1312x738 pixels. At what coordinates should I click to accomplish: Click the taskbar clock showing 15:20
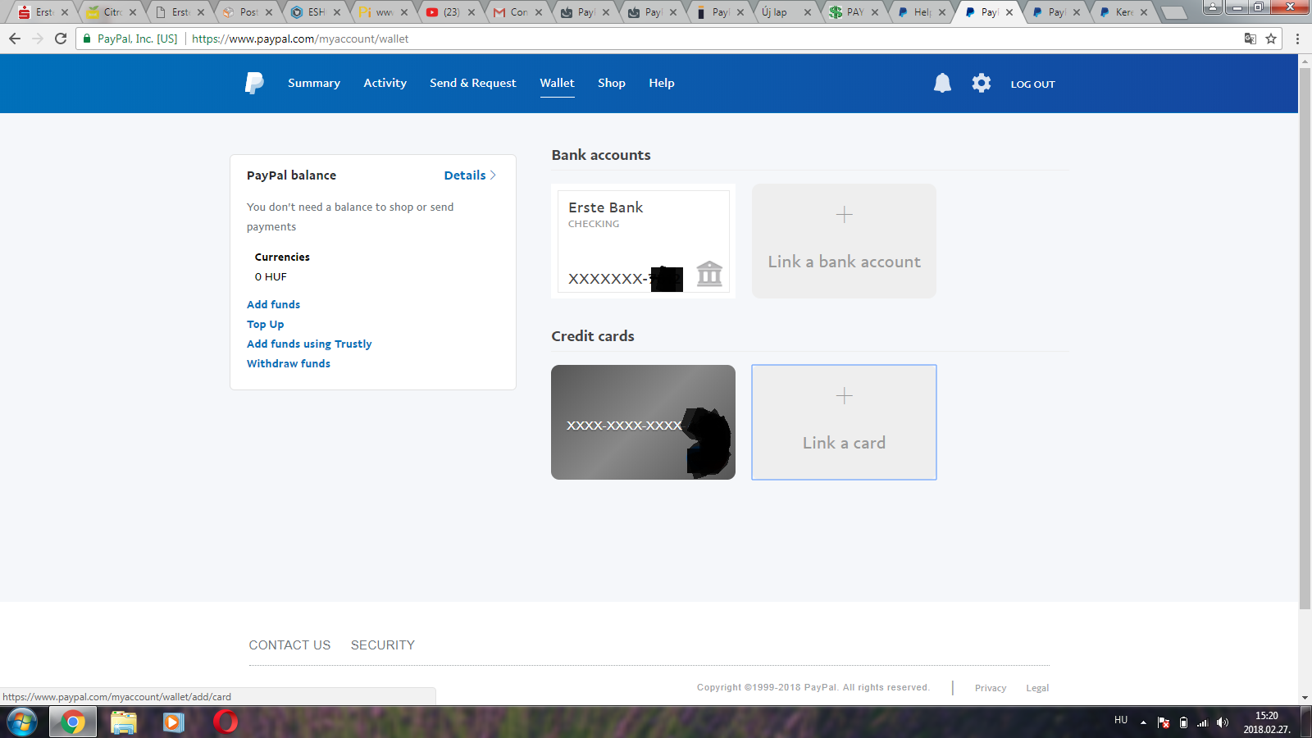pos(1266,722)
